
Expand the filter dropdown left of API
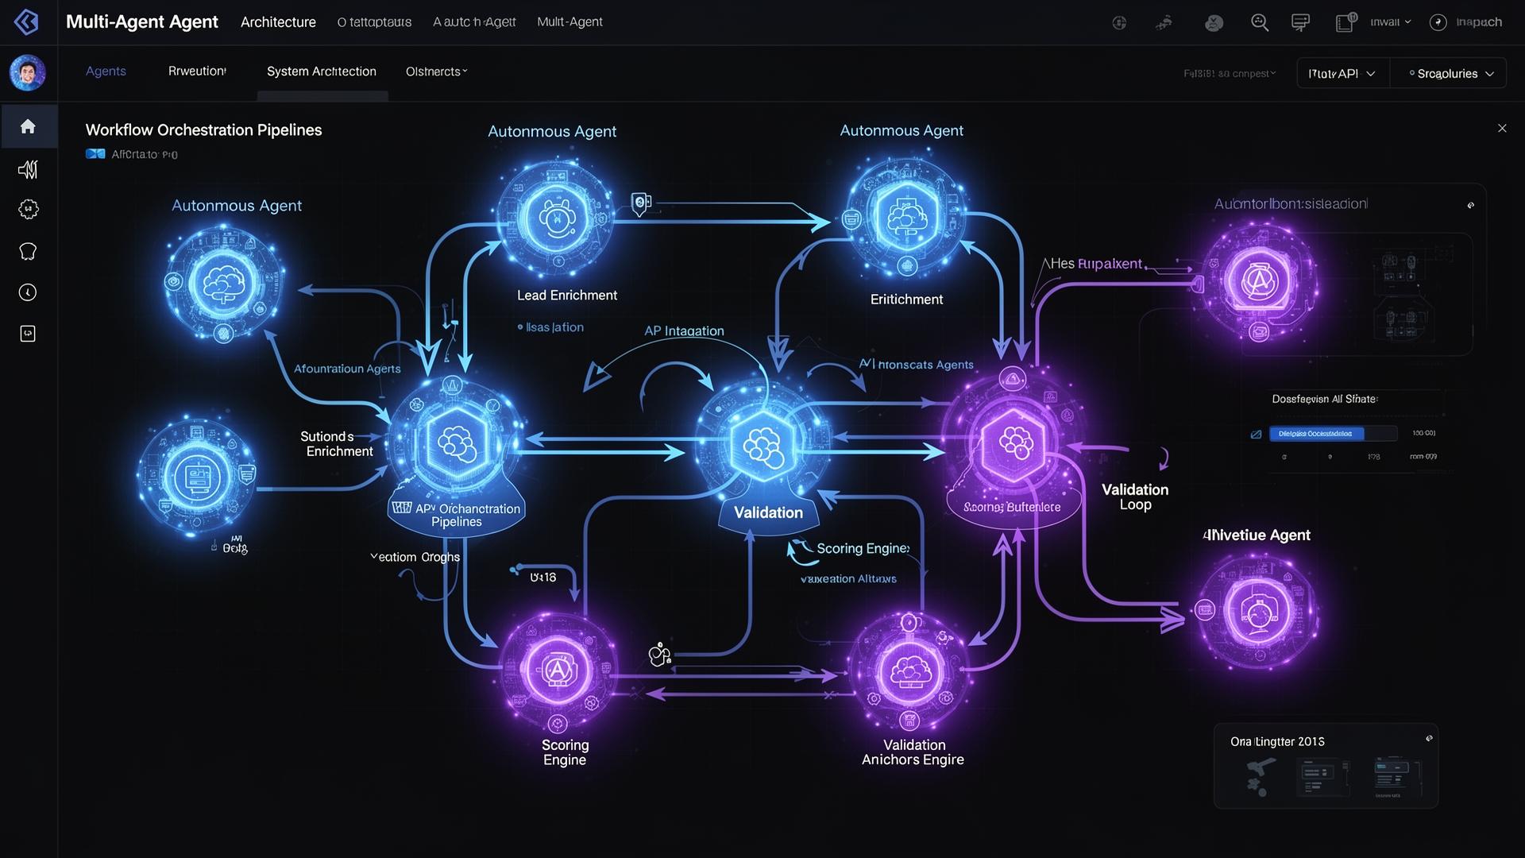[1230, 73]
